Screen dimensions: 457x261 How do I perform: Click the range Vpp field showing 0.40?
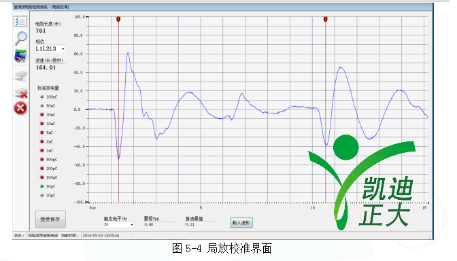(159, 224)
